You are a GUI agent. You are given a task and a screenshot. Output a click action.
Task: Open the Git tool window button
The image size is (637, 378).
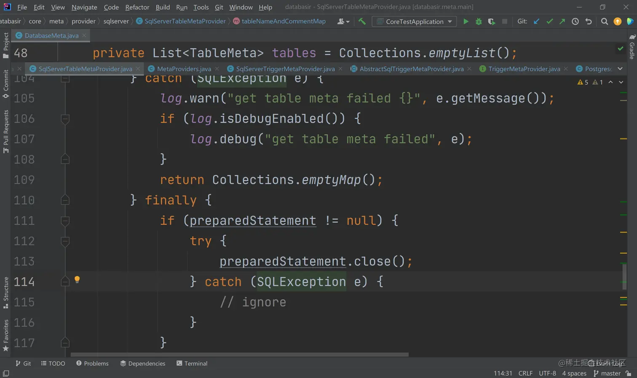coord(23,363)
